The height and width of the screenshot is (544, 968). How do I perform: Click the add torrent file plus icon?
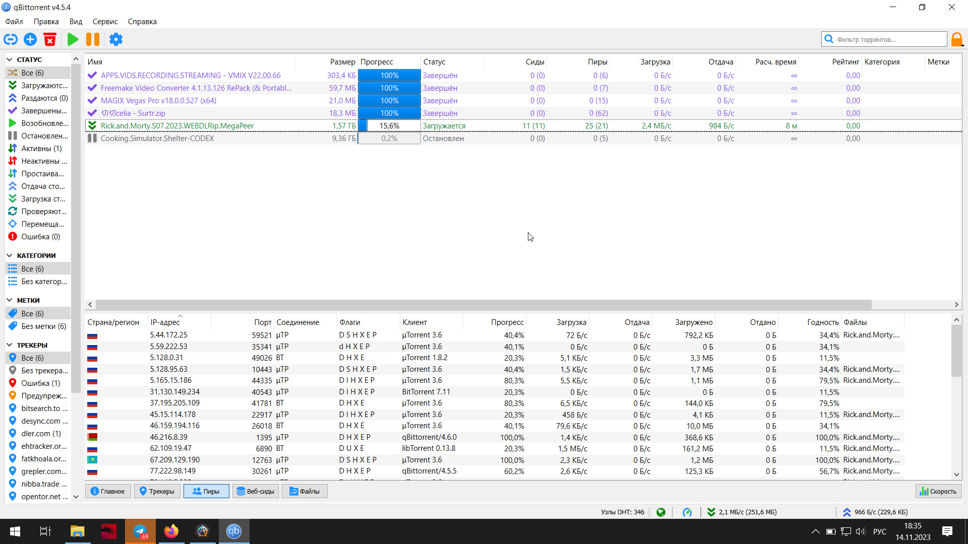(x=30, y=39)
